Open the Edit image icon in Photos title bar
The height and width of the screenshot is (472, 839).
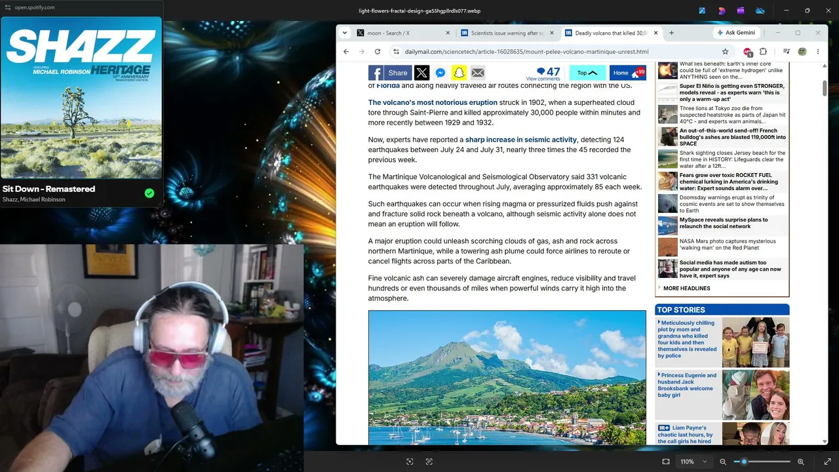pos(702,10)
